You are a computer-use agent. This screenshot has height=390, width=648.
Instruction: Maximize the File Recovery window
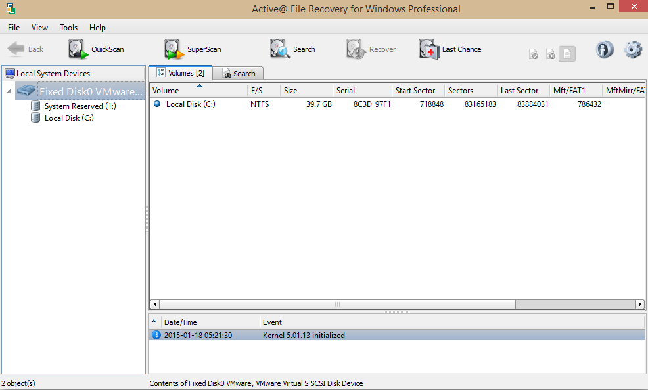click(x=611, y=7)
